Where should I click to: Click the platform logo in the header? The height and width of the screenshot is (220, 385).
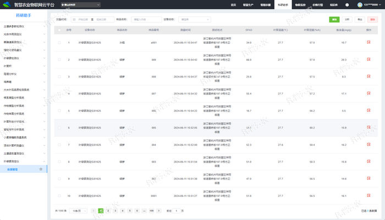pyautogui.click(x=6, y=5)
